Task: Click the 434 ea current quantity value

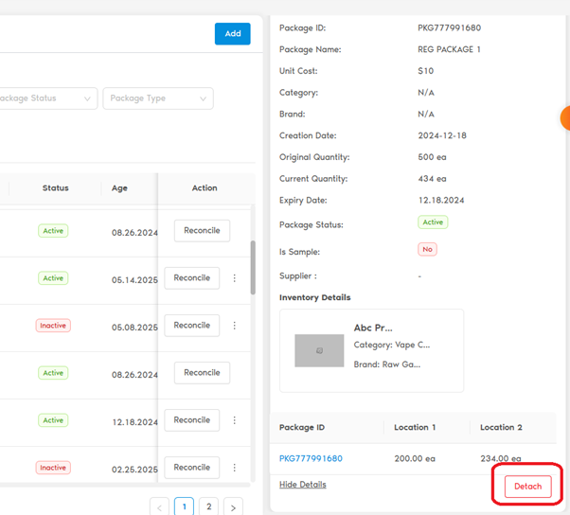Action: 432,179
